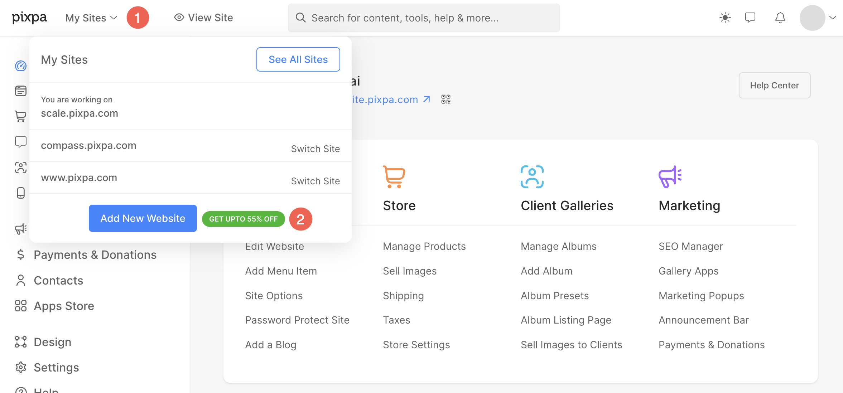
Task: Open the blog comment sidebar icon
Action: (x=21, y=142)
